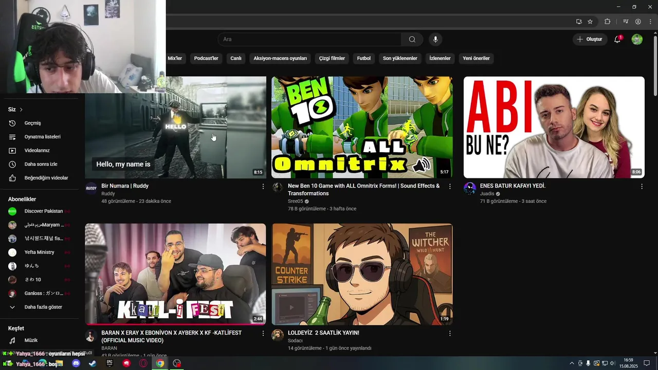
Task: Open Oynatma listeleri in sidebar
Action: tap(41, 137)
